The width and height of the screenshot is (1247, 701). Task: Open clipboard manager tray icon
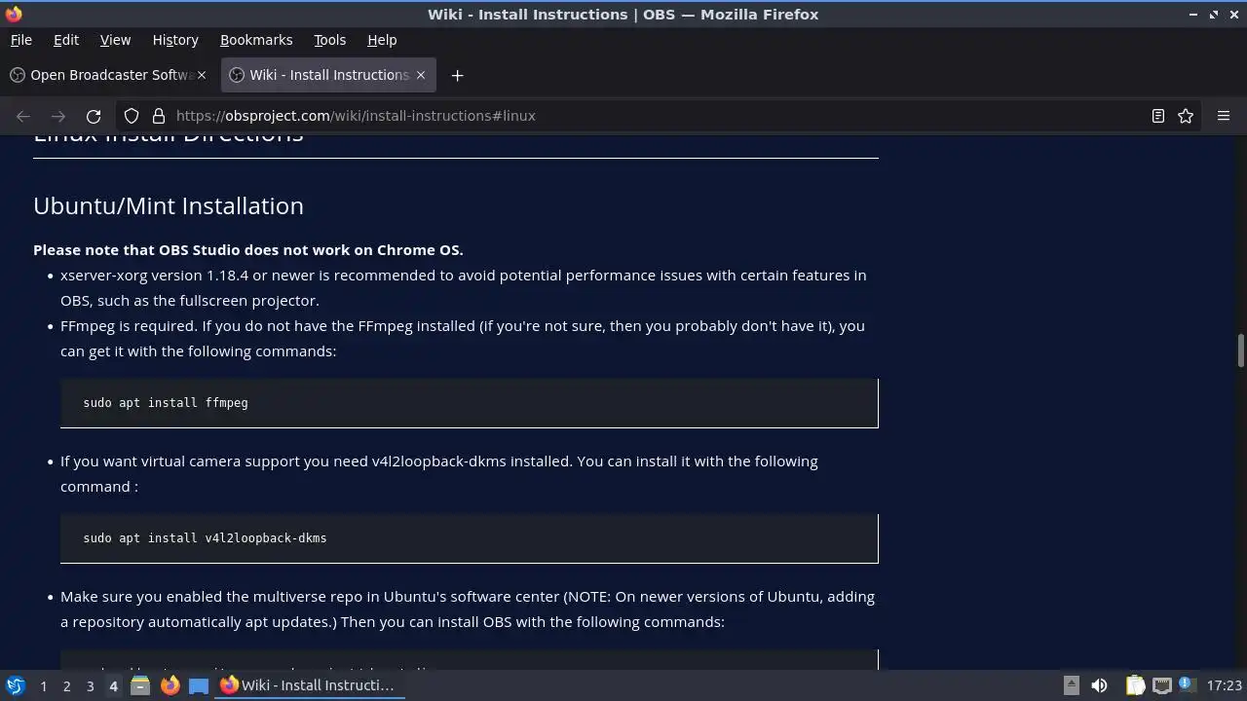pyautogui.click(x=1135, y=685)
